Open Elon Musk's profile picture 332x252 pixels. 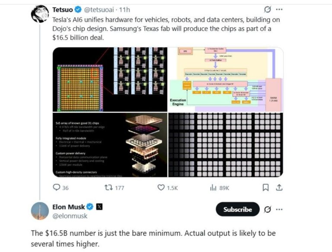[x=39, y=211]
